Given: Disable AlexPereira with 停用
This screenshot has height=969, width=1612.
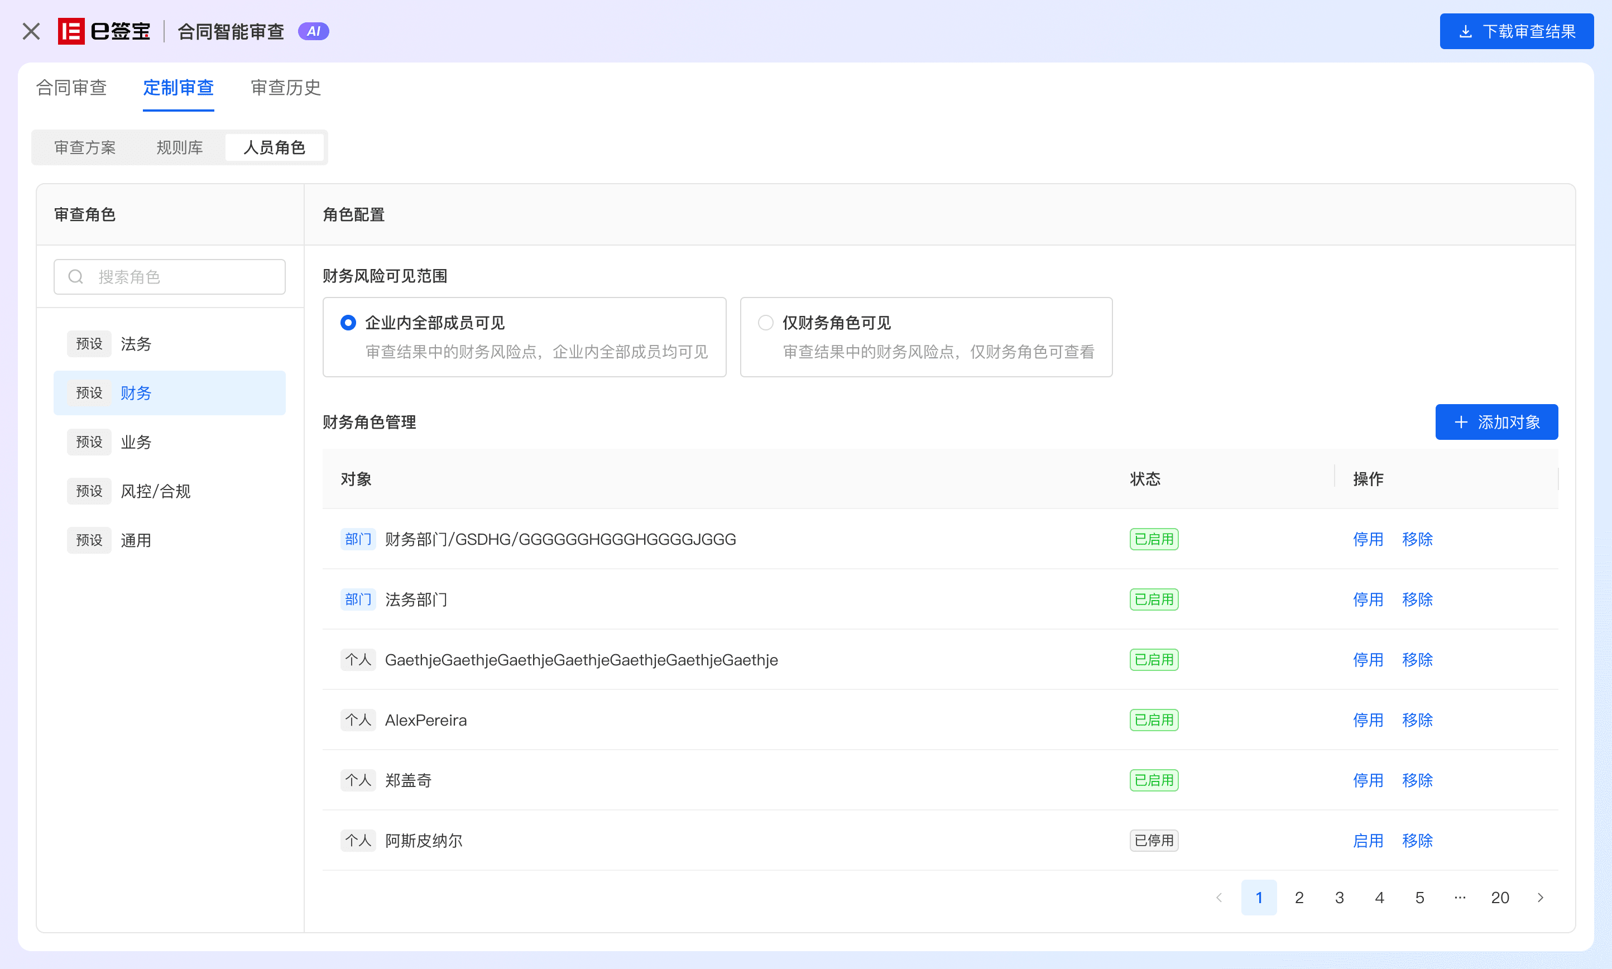Looking at the screenshot, I should click(x=1369, y=720).
